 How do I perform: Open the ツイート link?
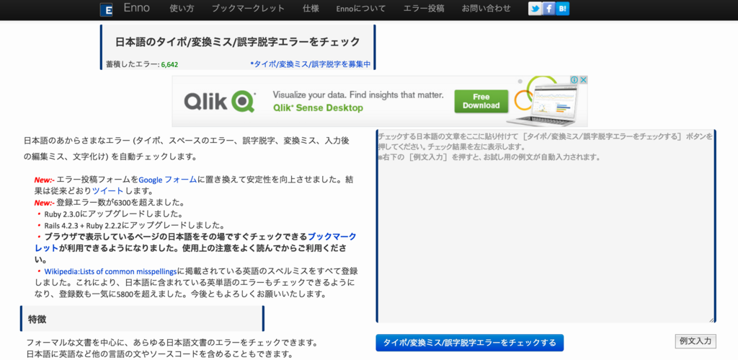tap(108, 191)
